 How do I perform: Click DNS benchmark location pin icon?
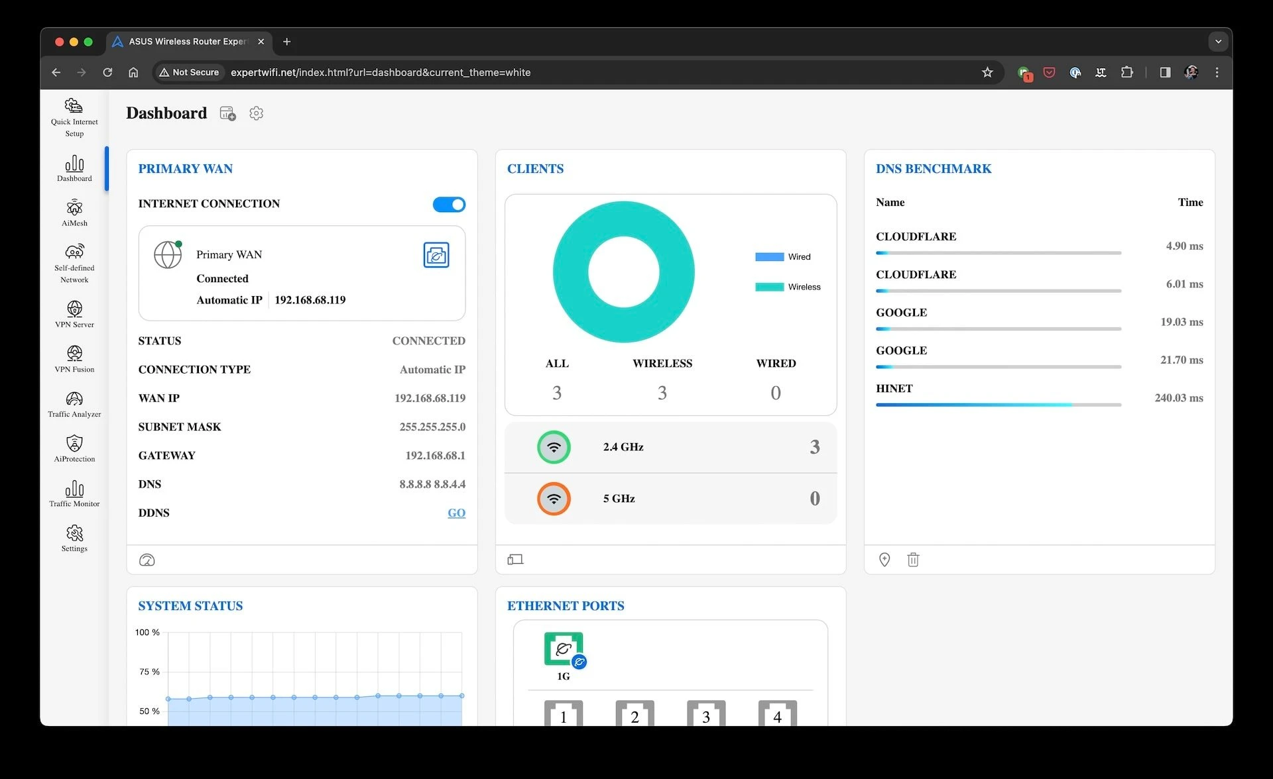tap(884, 560)
